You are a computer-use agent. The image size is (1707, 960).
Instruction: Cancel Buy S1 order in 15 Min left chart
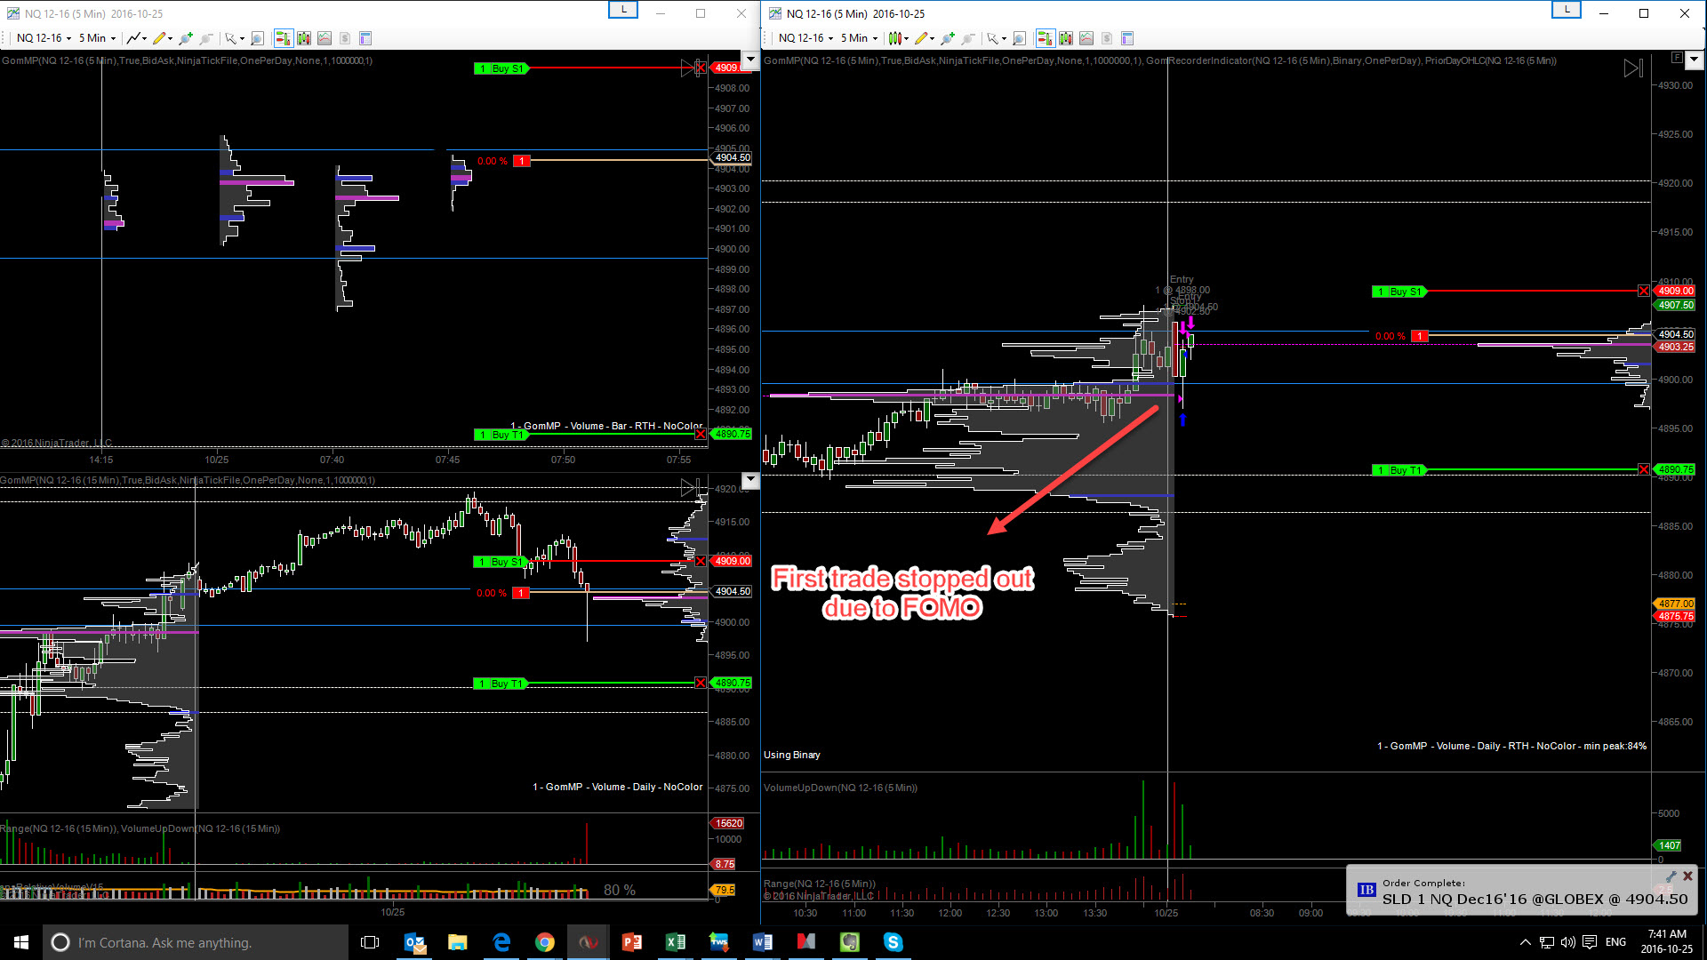click(701, 561)
